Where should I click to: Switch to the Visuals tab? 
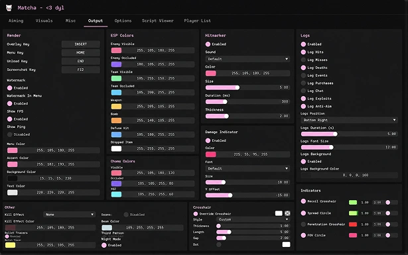44,21
